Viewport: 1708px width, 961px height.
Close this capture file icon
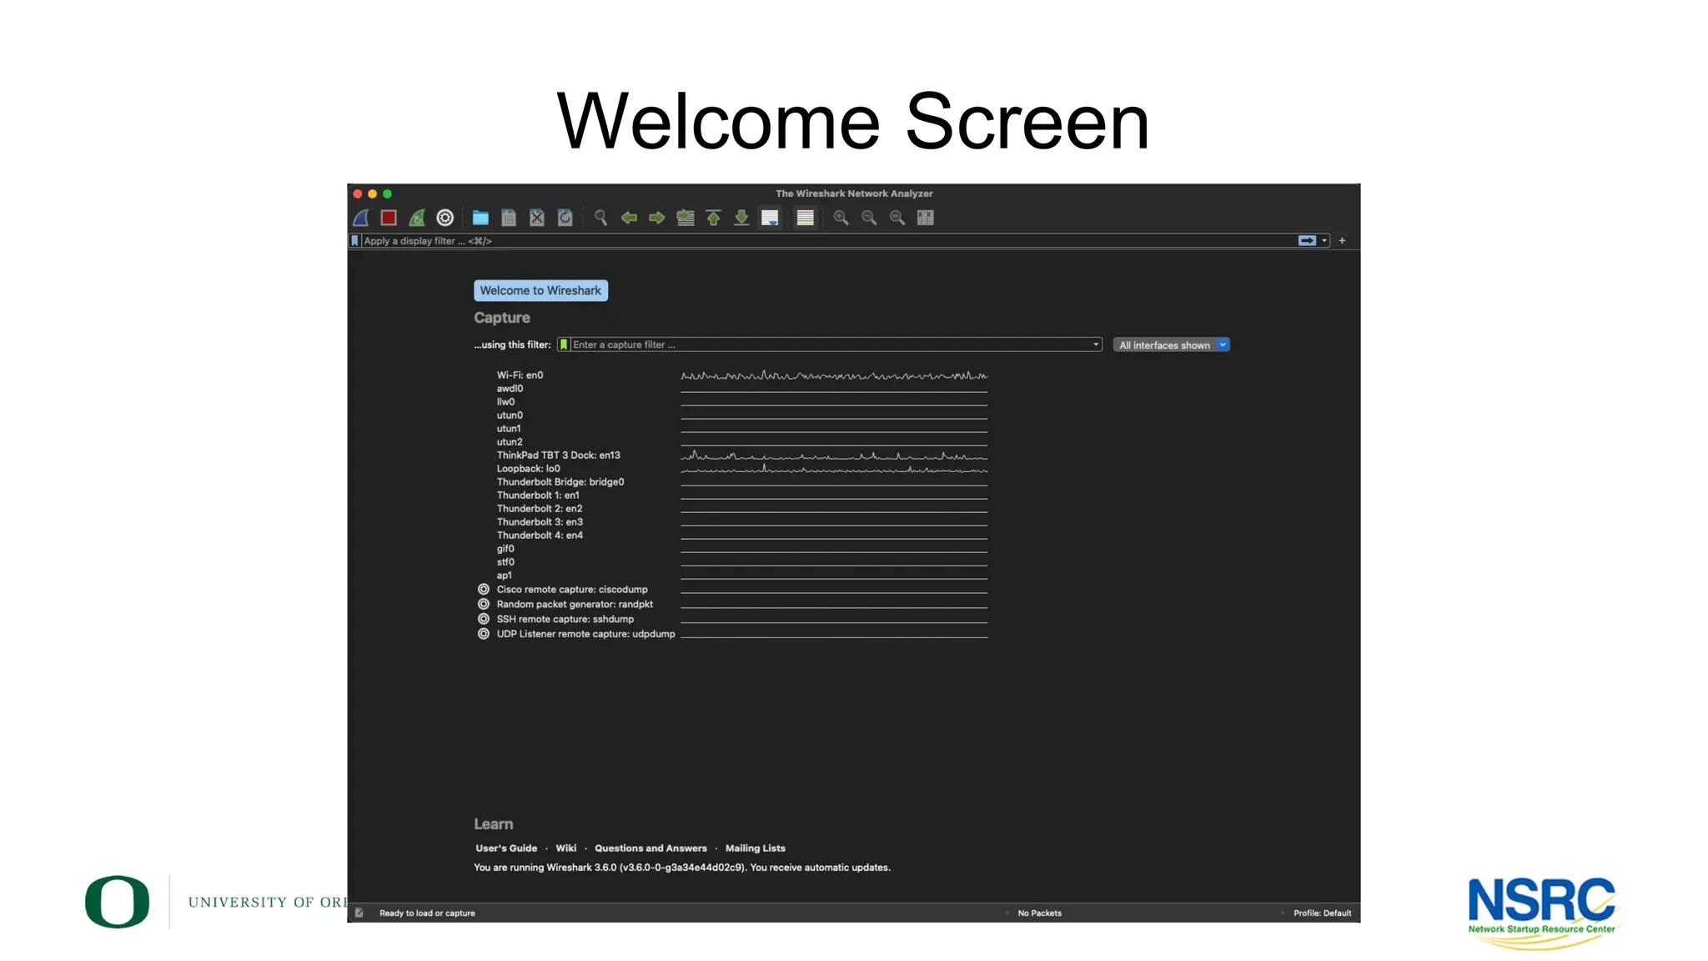tap(537, 218)
